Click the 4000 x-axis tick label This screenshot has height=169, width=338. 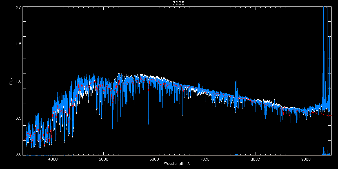coord(53,159)
